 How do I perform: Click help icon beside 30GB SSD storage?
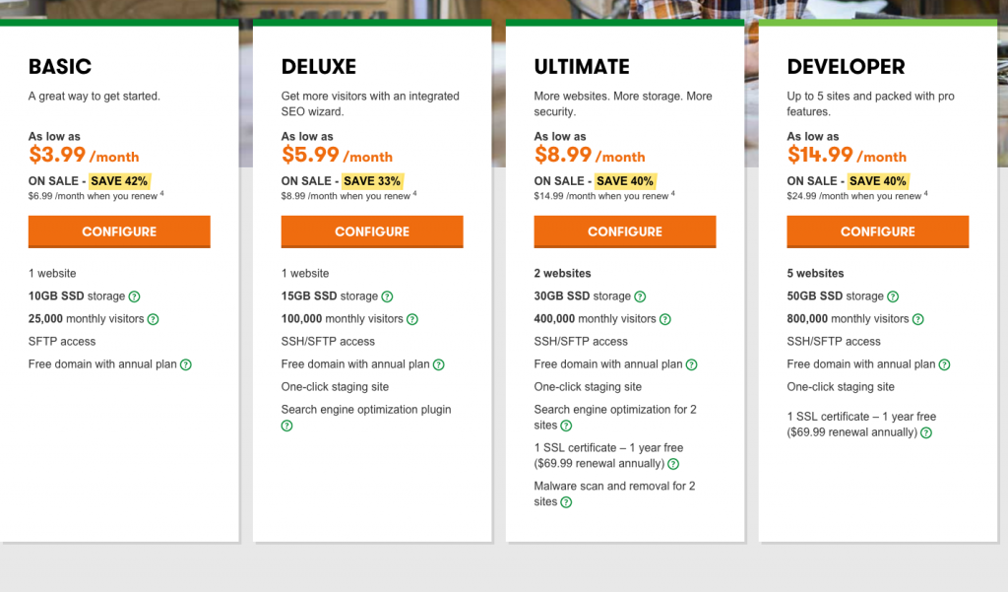click(641, 296)
